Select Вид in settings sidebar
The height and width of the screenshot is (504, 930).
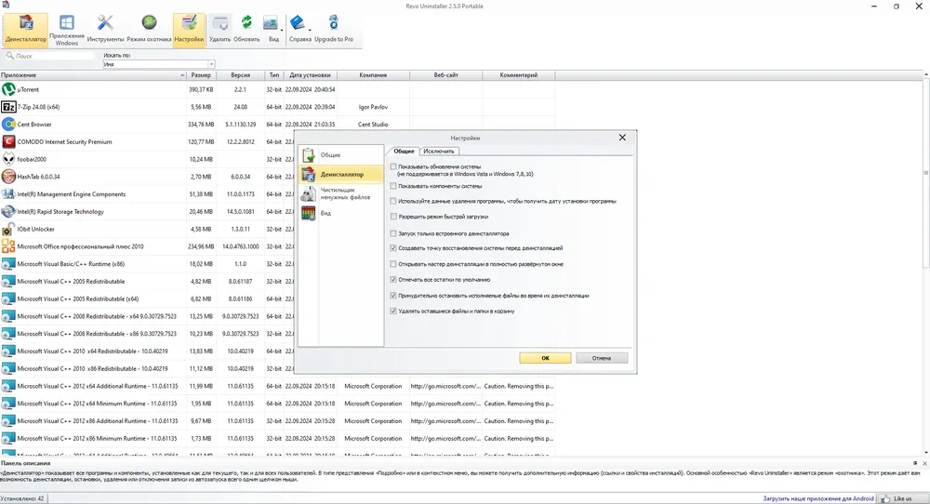click(341, 213)
